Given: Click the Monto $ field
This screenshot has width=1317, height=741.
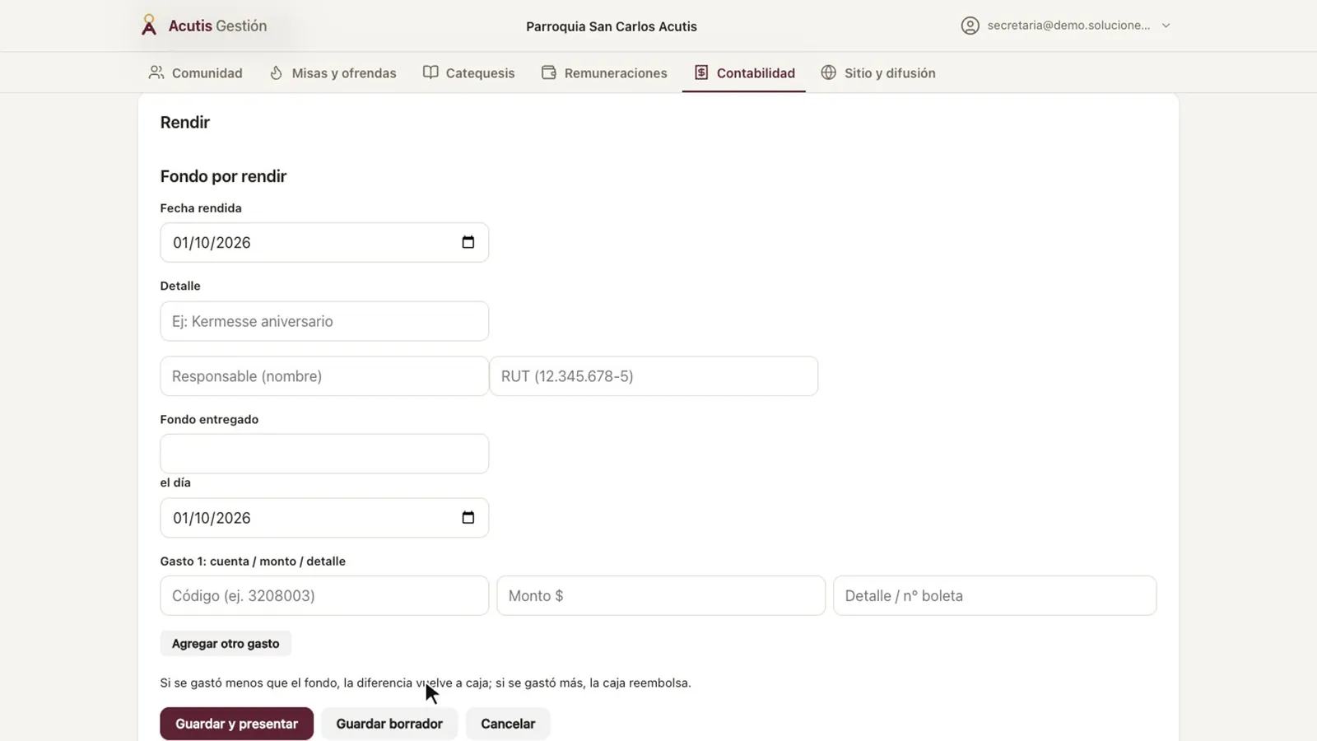Looking at the screenshot, I should click(x=661, y=595).
